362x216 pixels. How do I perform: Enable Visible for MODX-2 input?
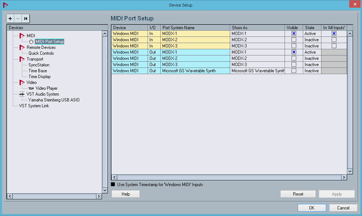pyautogui.click(x=294, y=40)
